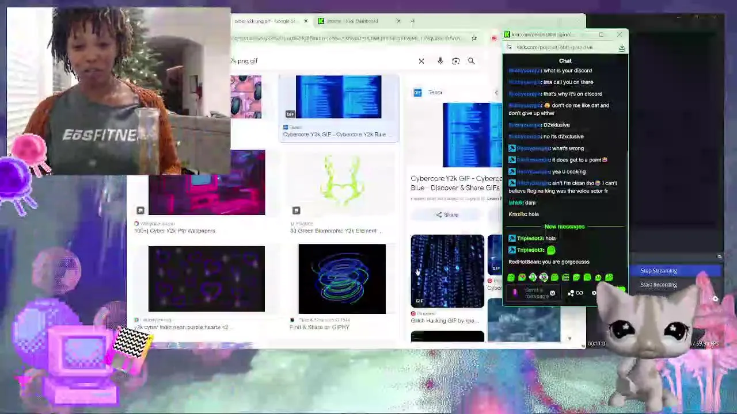Start voice search with the microphone icon
737x414 pixels.
pyautogui.click(x=440, y=61)
